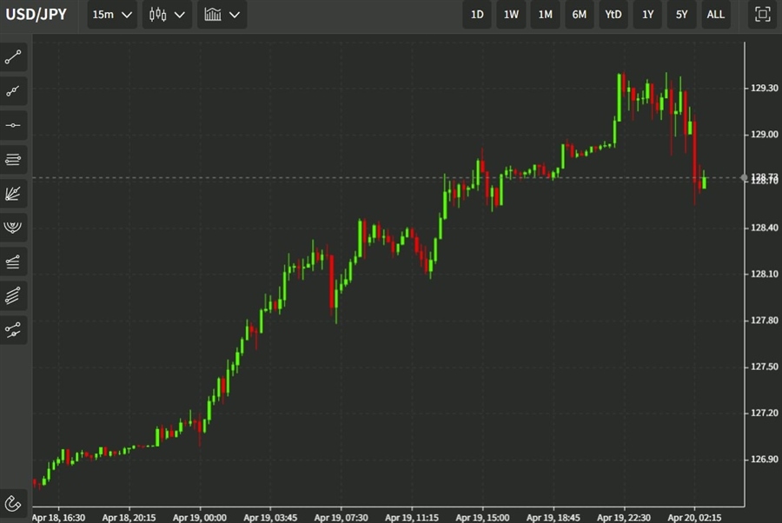Select the Fibonacci retracement tool

(x=13, y=261)
